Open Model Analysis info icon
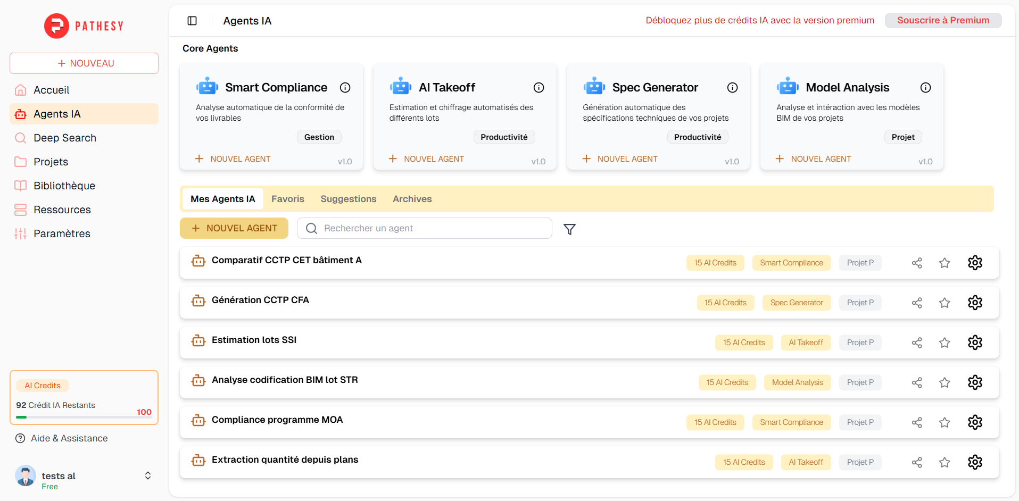1019x501 pixels. (926, 88)
